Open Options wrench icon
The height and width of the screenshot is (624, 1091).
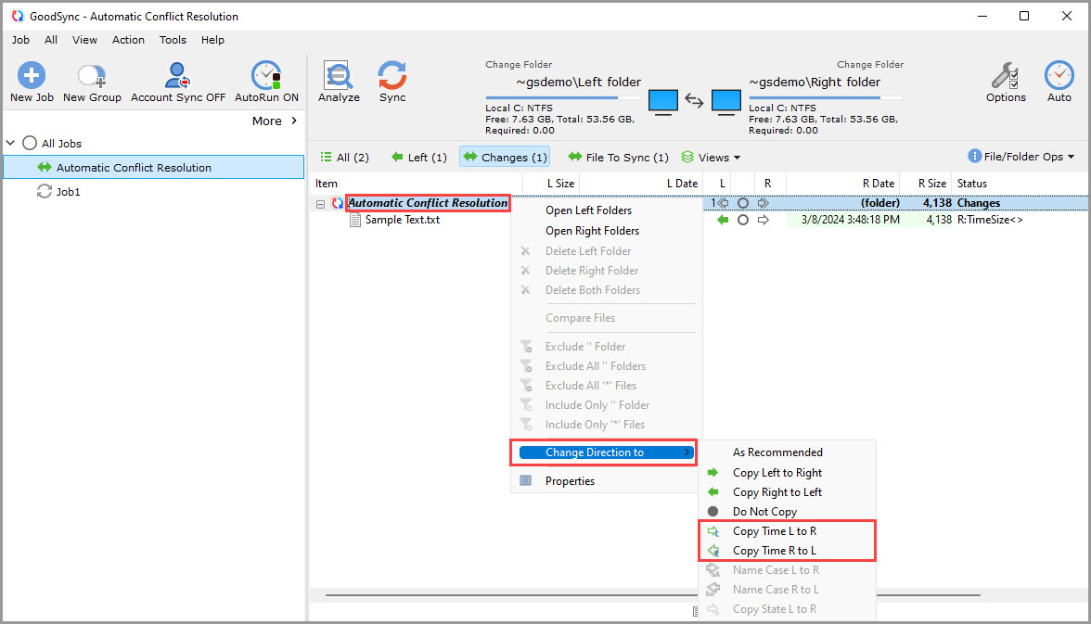(1006, 75)
